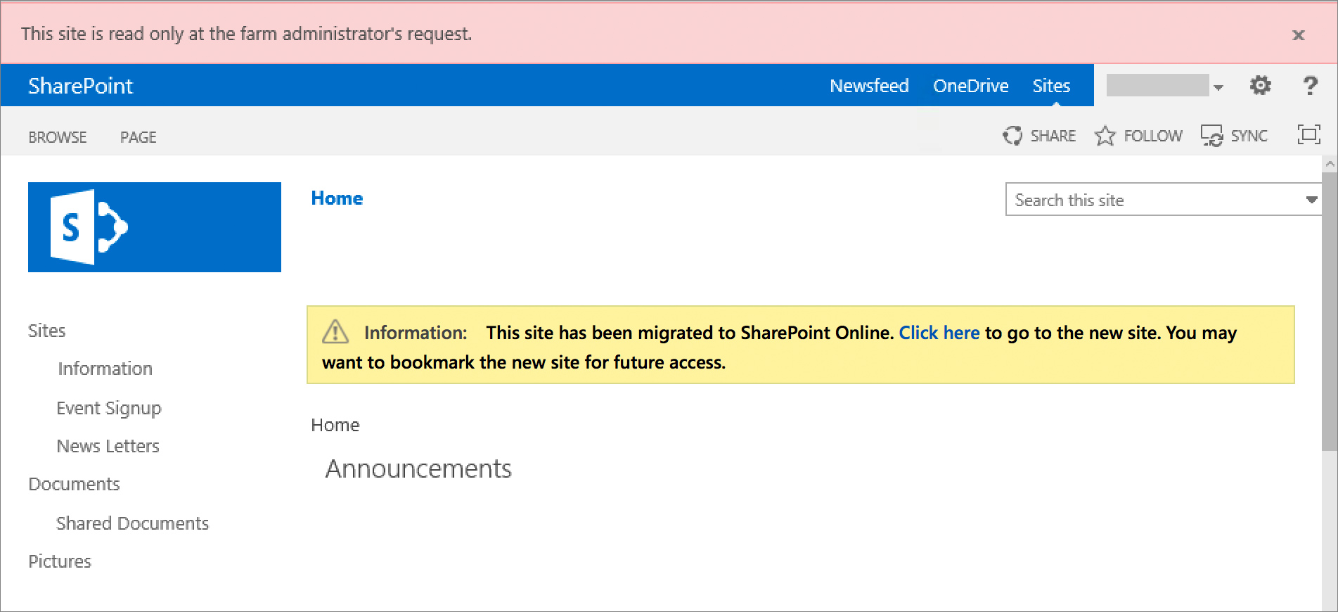Dismiss the read-only notification banner
Image resolution: width=1338 pixels, height=612 pixels.
point(1298,35)
